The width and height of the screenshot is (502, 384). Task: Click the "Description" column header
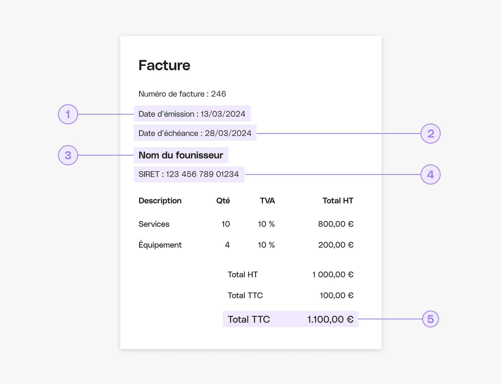pyautogui.click(x=160, y=201)
